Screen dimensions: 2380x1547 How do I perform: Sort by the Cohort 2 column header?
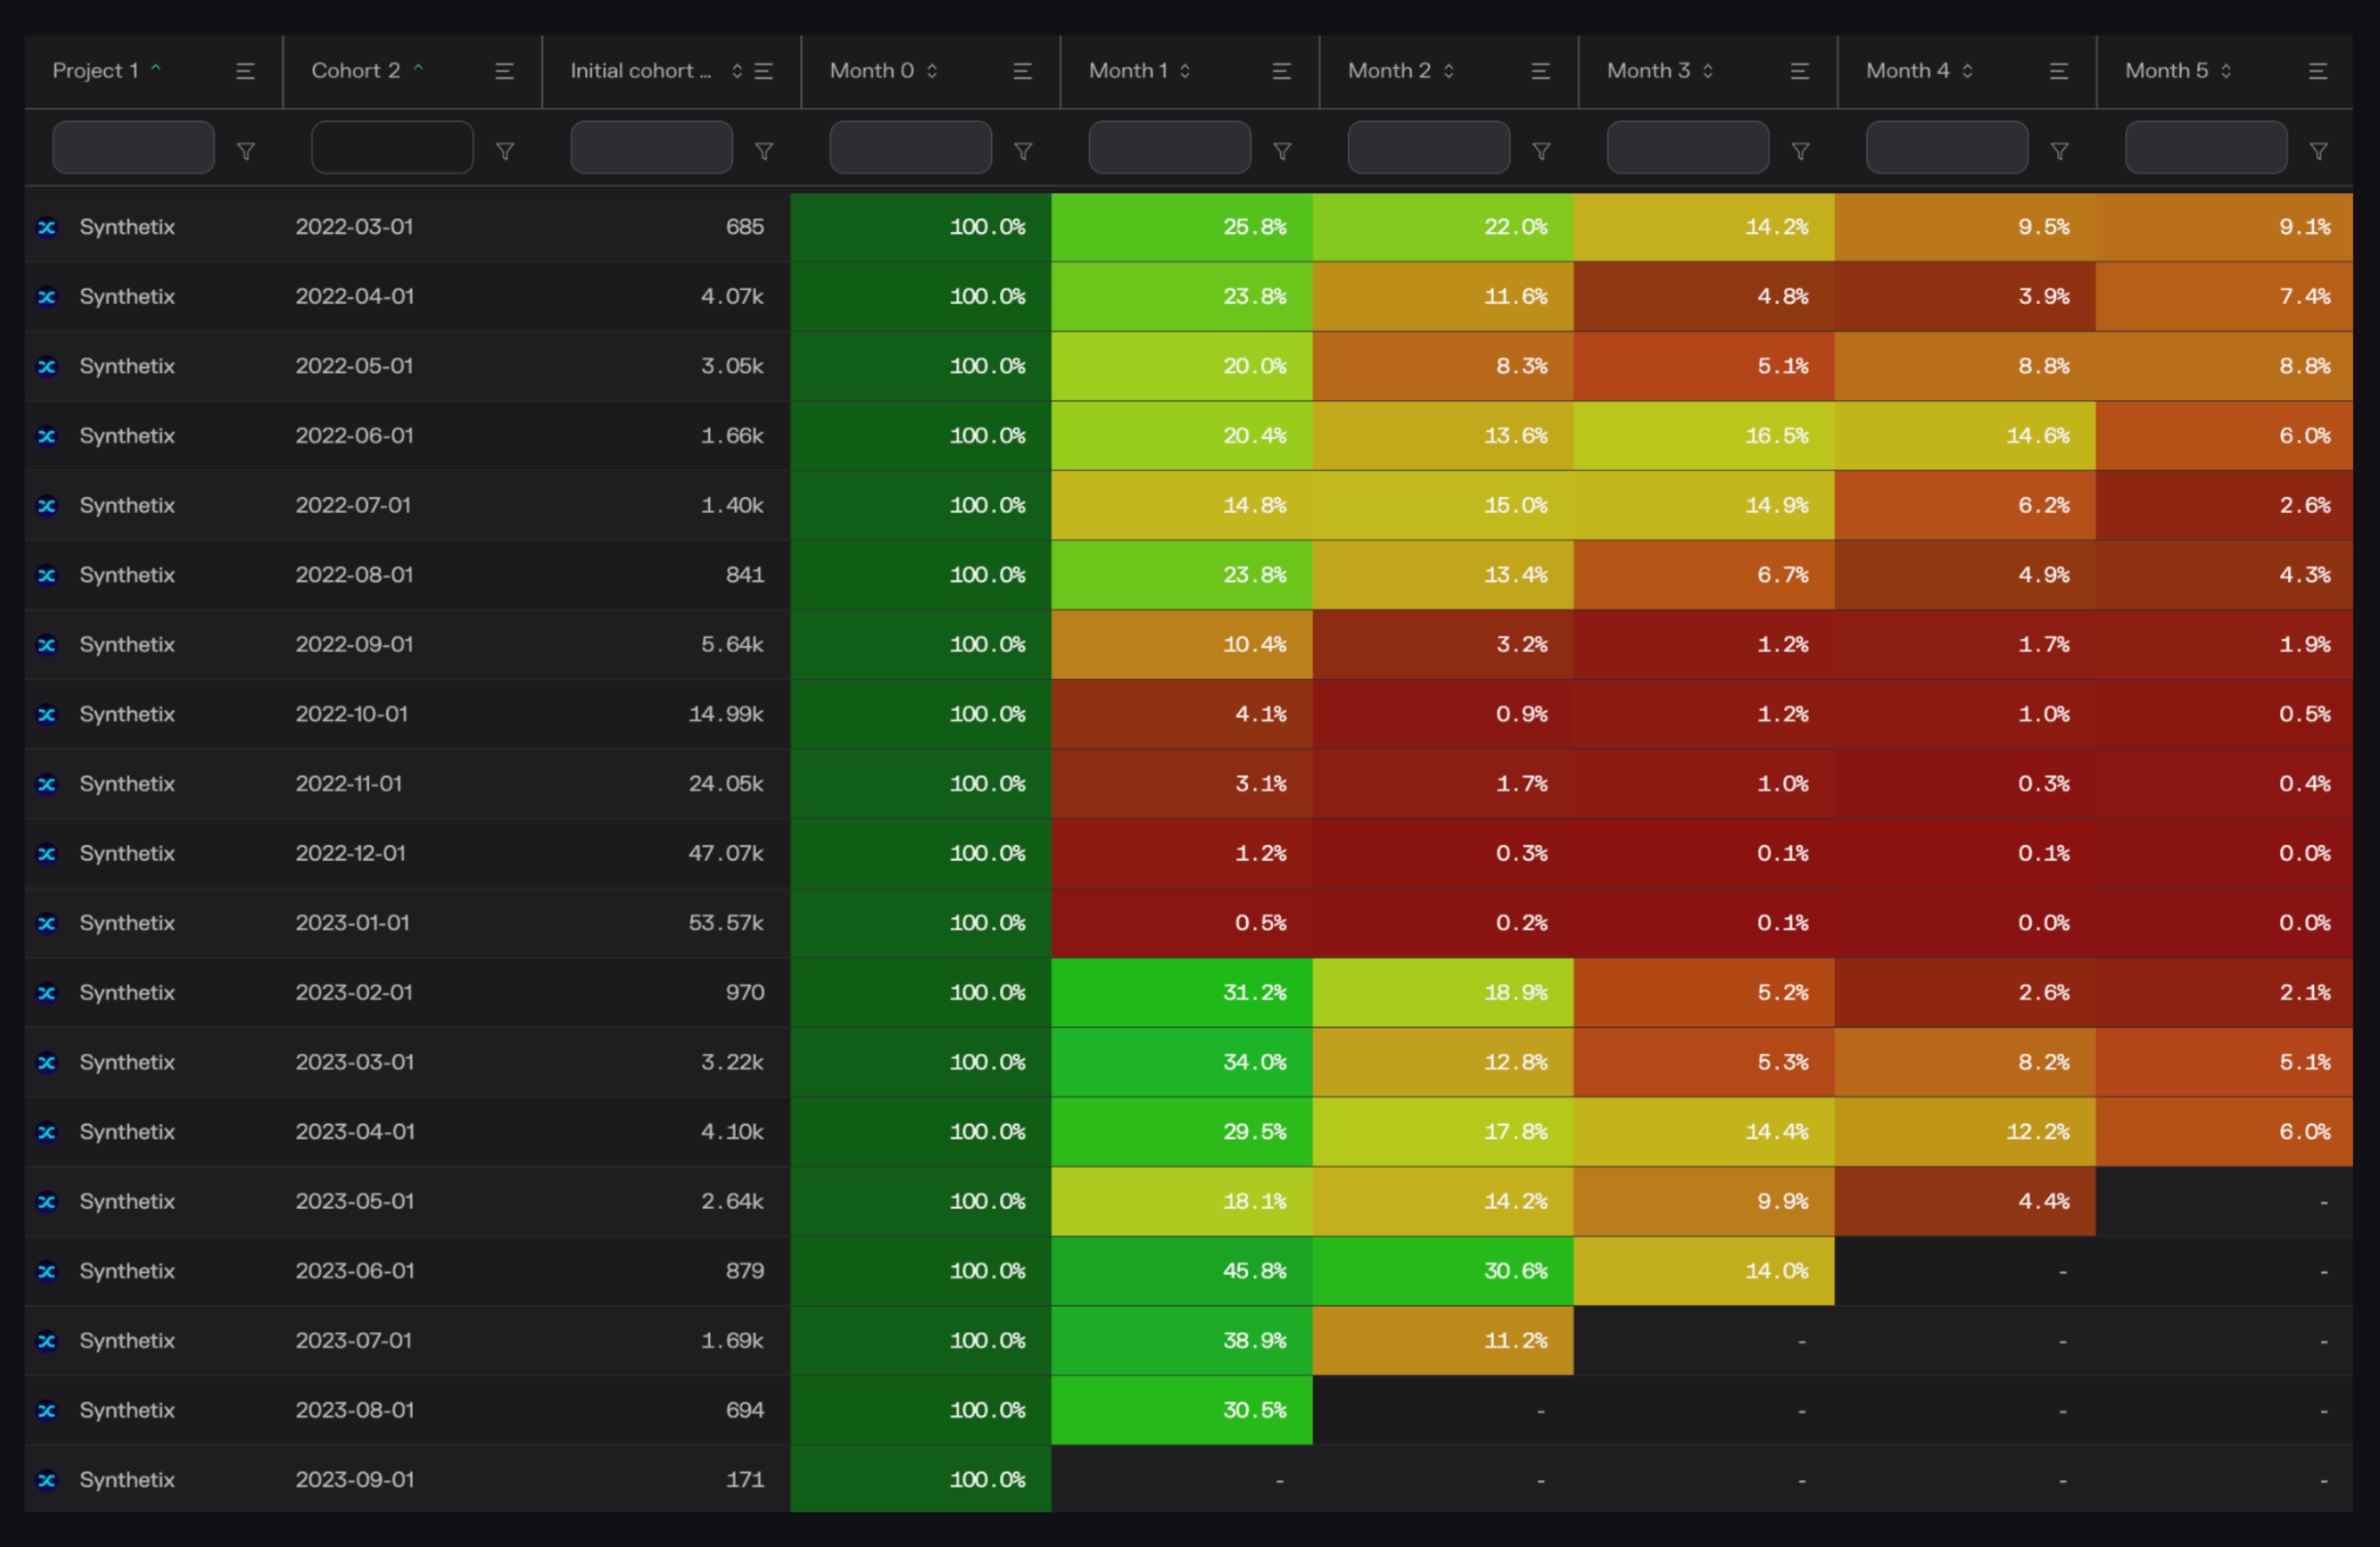coord(355,71)
